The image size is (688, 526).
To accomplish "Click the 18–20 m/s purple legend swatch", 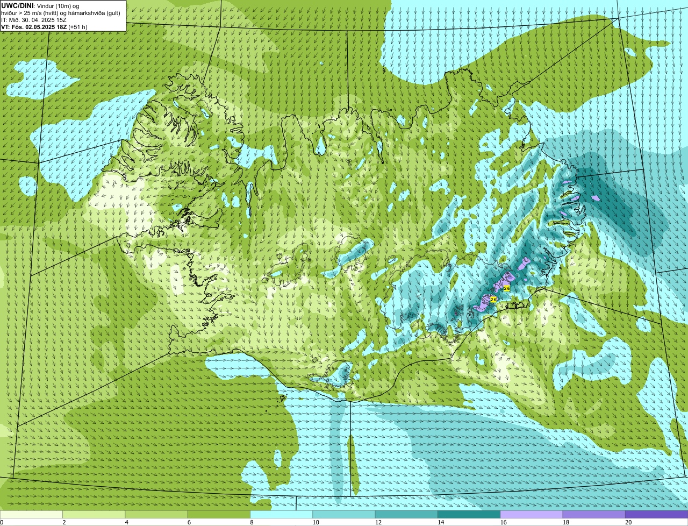I will coord(594,514).
